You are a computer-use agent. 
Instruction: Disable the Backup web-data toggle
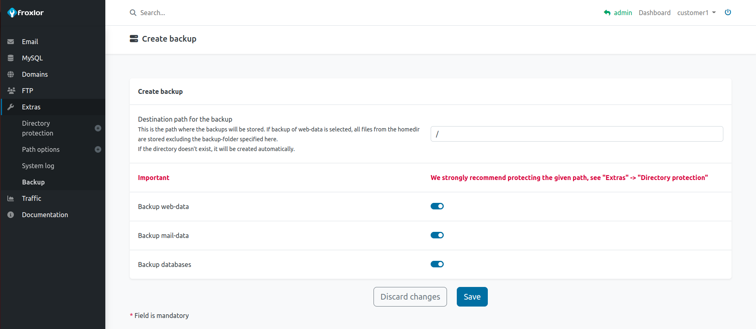point(437,206)
